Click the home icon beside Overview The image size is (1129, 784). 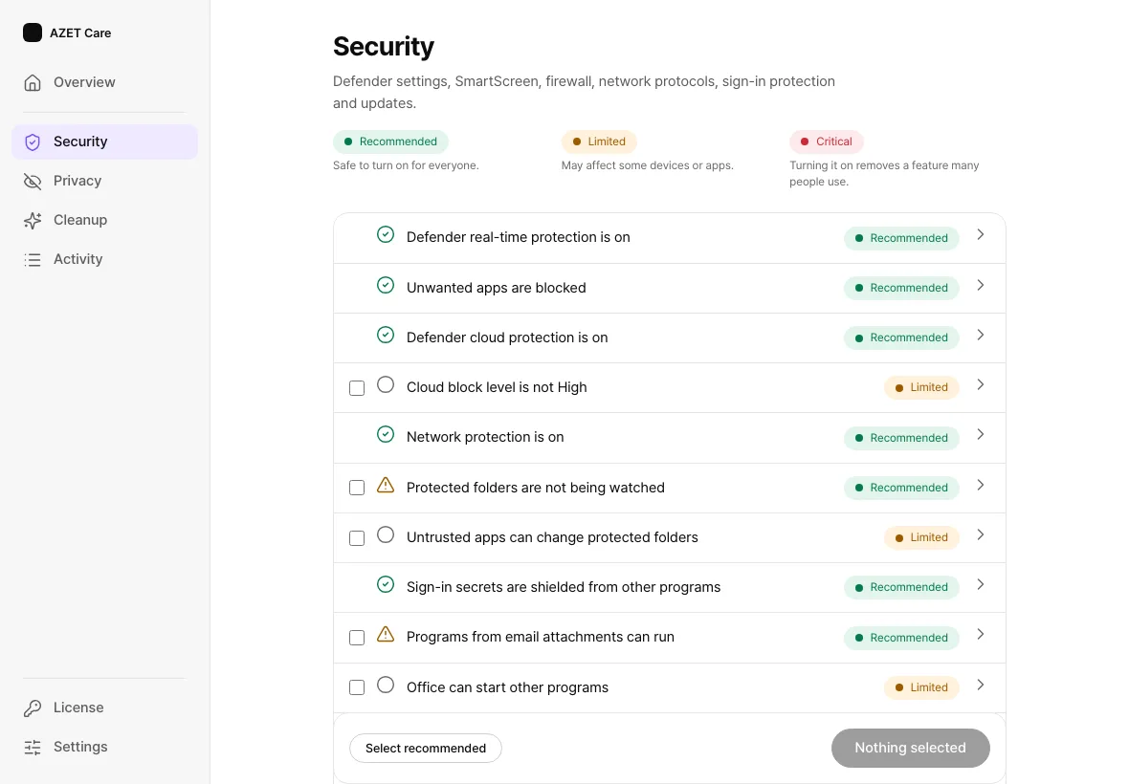tap(33, 83)
